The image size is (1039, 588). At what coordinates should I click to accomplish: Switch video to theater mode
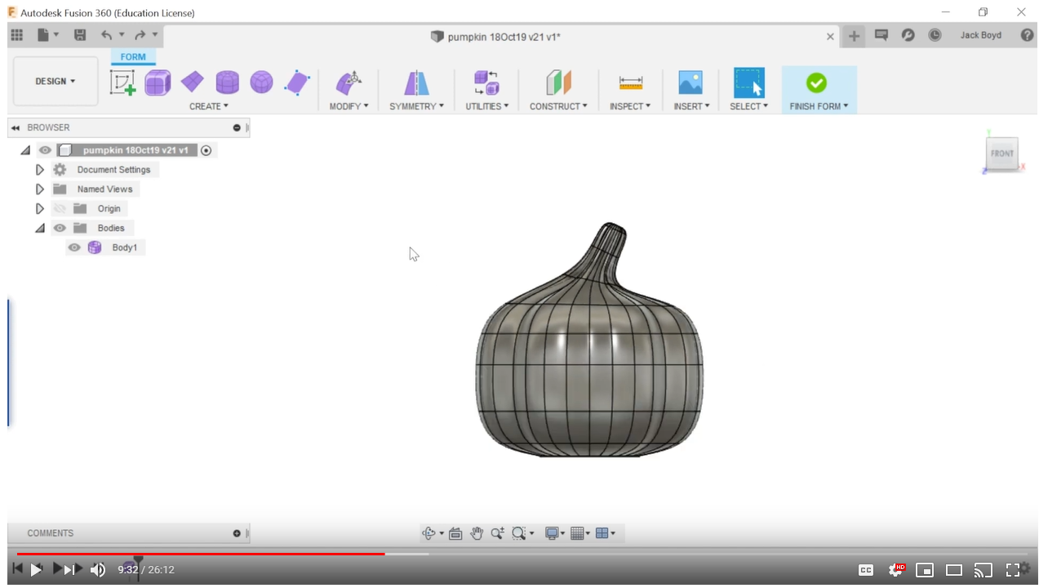coord(954,570)
